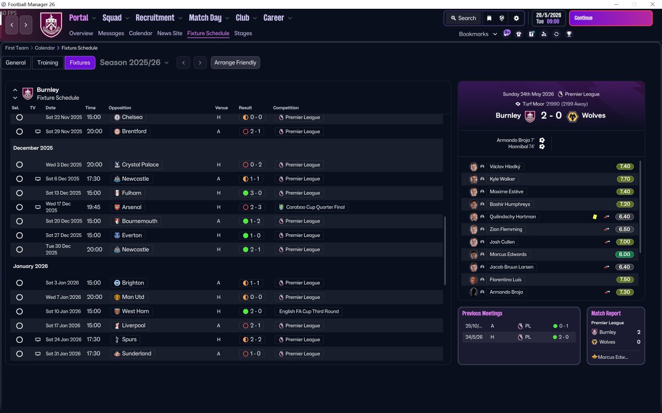Switch to the News Site tab
The image size is (662, 413).
[170, 34]
